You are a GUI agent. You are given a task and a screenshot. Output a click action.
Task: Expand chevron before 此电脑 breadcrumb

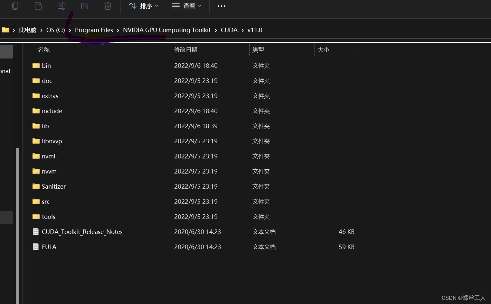click(14, 30)
